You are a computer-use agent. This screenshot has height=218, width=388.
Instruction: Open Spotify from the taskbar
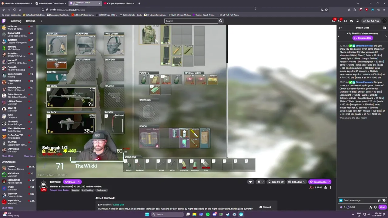[x=208, y=214]
